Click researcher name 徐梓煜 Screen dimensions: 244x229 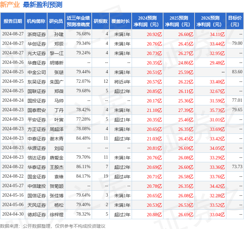pyautogui.click(x=57, y=215)
